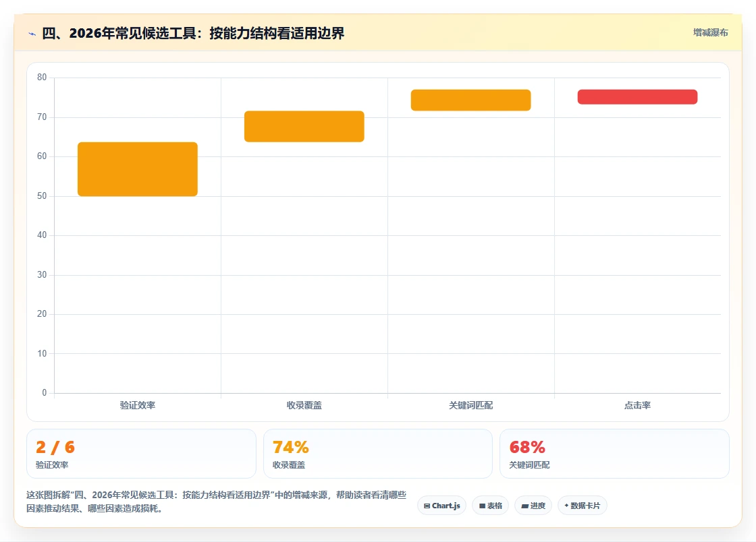Click the orange 关键词匹配 waterfall bar
Viewport: 756px width, 542px height.
coord(470,100)
